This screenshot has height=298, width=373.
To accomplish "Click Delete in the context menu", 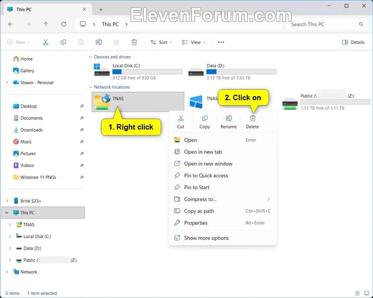I will coord(252,122).
